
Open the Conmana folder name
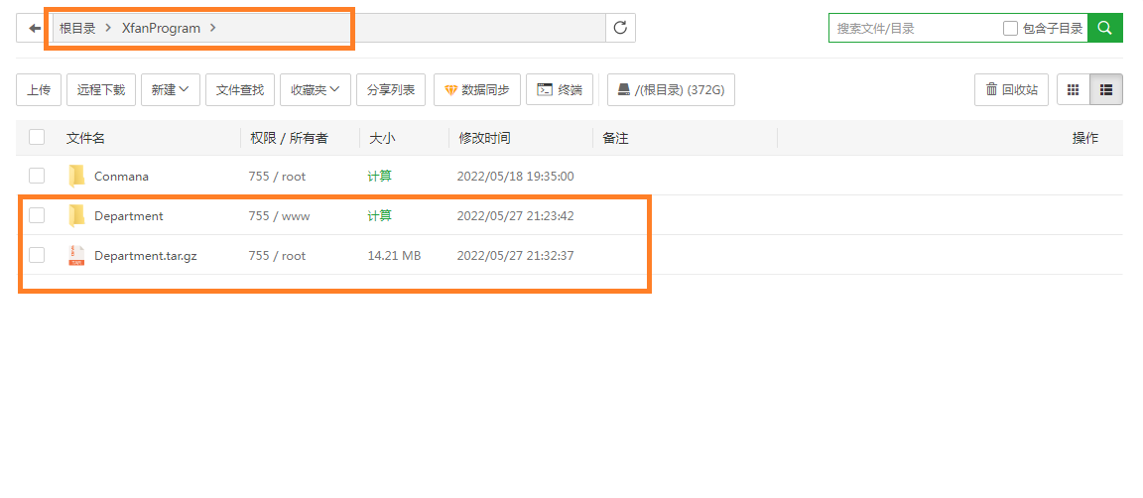click(x=121, y=177)
